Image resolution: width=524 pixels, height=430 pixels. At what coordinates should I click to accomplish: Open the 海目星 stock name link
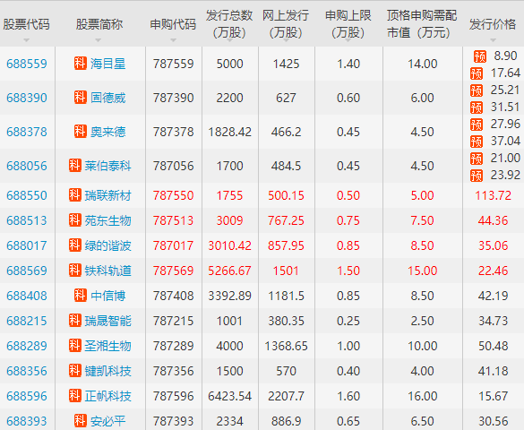(108, 64)
